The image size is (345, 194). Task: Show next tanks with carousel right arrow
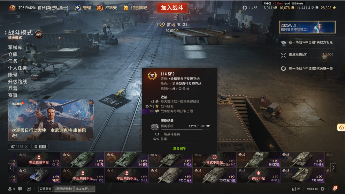click(x=333, y=168)
